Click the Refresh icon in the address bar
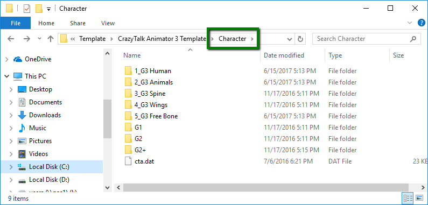The width and height of the screenshot is (428, 205). [x=300, y=39]
